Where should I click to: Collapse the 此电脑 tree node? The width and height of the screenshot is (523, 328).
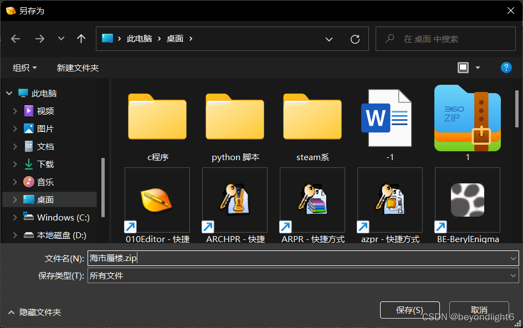click(9, 94)
